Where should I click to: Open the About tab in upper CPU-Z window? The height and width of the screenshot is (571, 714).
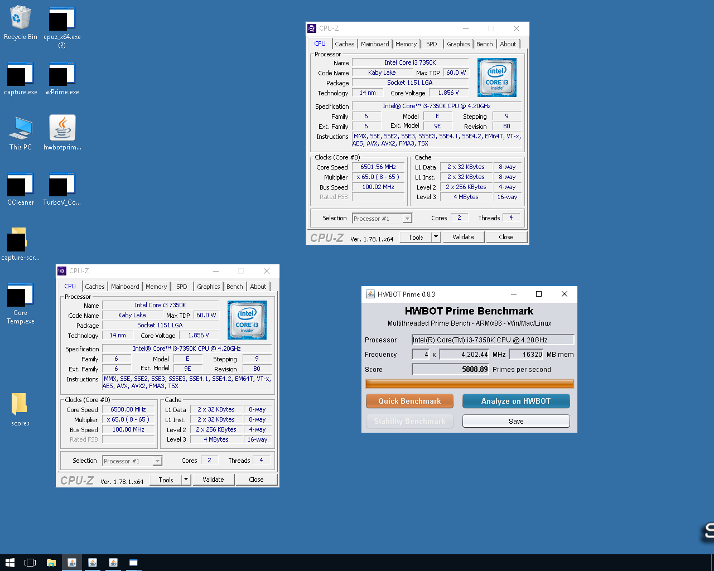click(x=508, y=44)
